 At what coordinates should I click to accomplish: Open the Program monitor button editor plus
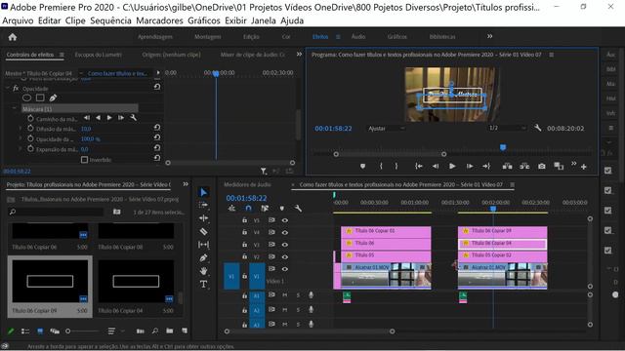pyautogui.click(x=584, y=167)
